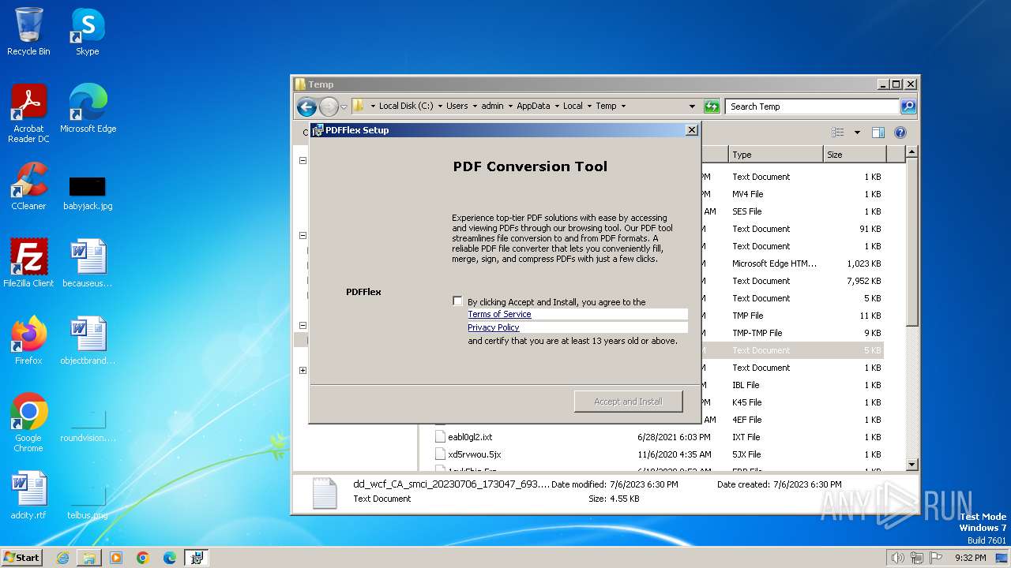Select the becauseus... Word document icon

point(88,263)
